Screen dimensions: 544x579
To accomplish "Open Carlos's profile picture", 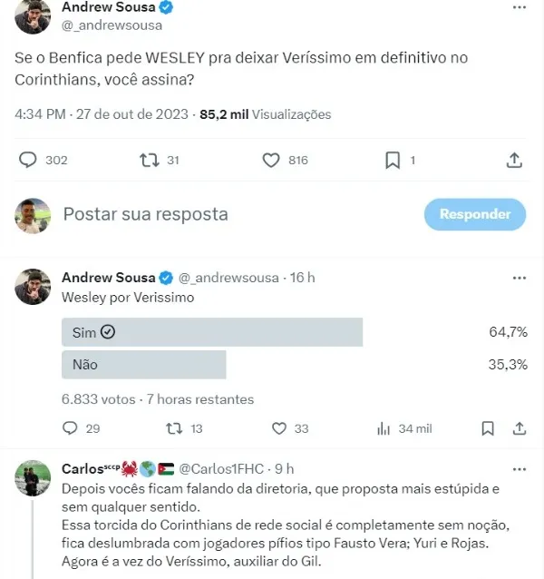I will point(34,477).
